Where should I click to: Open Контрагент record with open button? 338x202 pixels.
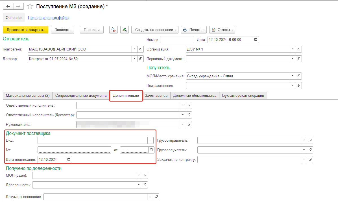coord(141,49)
